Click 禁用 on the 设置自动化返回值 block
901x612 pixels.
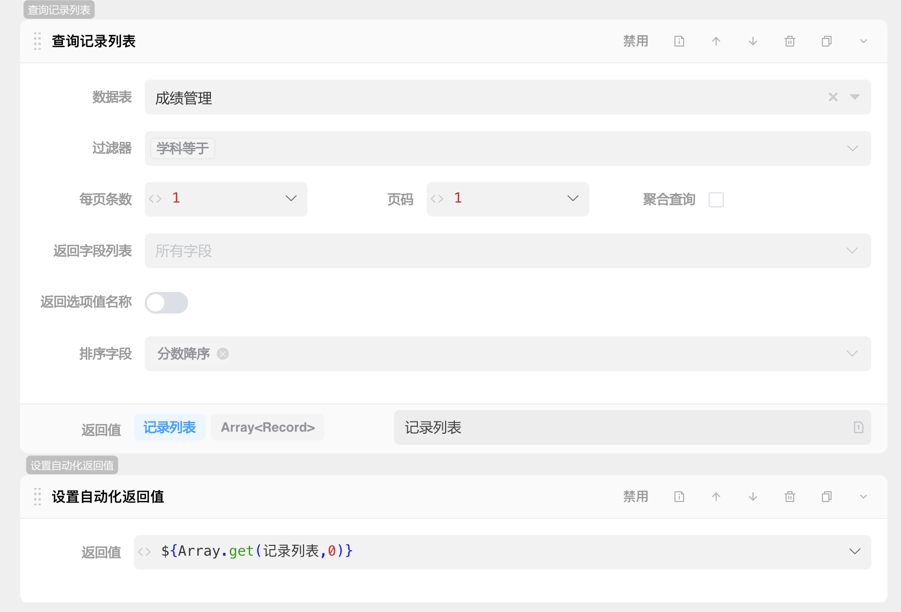pos(635,497)
